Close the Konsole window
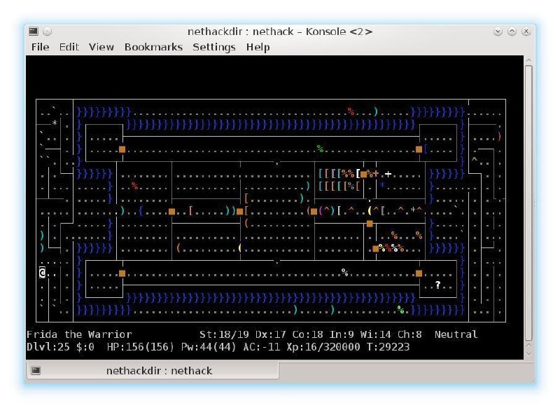This screenshot has width=560, height=408. [x=526, y=32]
